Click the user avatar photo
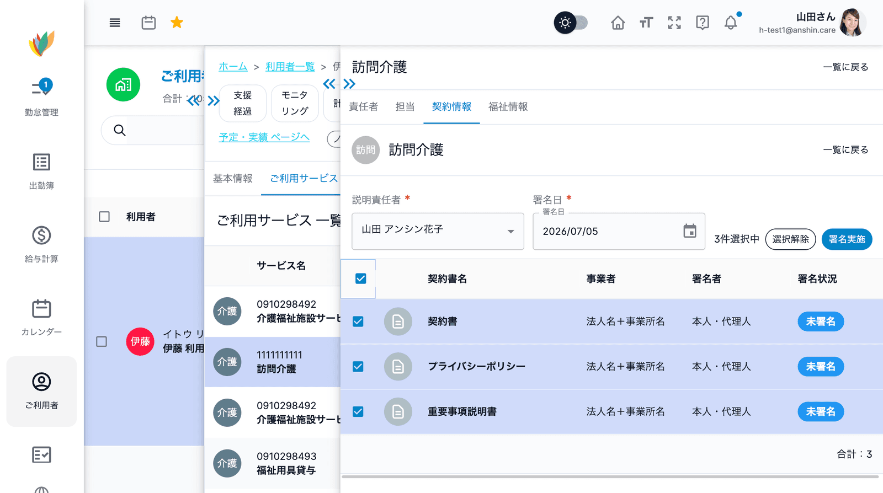Viewport: 883px width, 493px height. pyautogui.click(x=852, y=23)
